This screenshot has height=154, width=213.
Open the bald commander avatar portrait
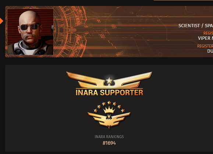tap(30, 32)
